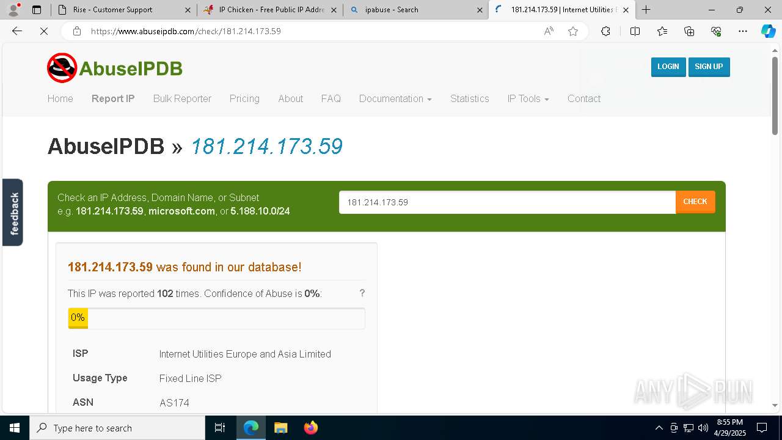
Task: Open the feedback side tab
Action: coord(13,212)
